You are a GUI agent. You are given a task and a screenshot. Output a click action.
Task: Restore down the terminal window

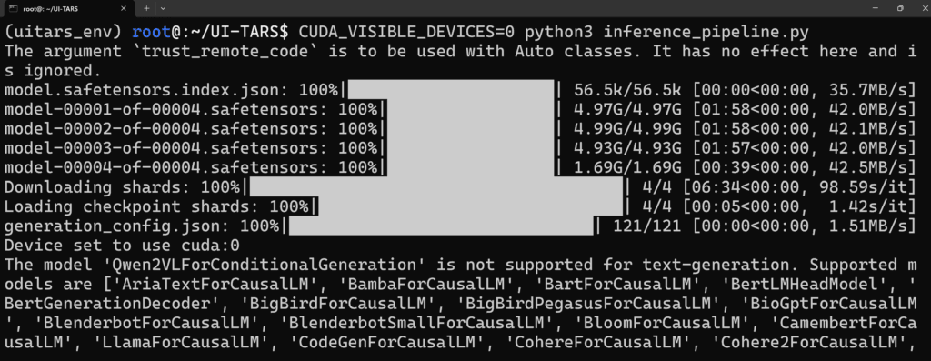pyautogui.click(x=900, y=8)
